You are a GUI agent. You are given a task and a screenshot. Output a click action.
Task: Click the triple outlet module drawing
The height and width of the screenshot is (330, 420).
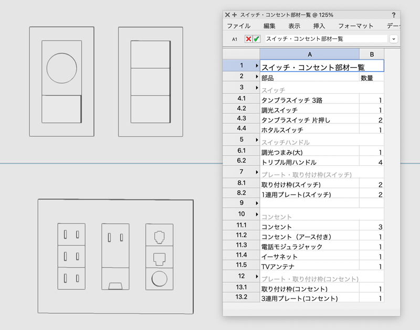(71, 257)
